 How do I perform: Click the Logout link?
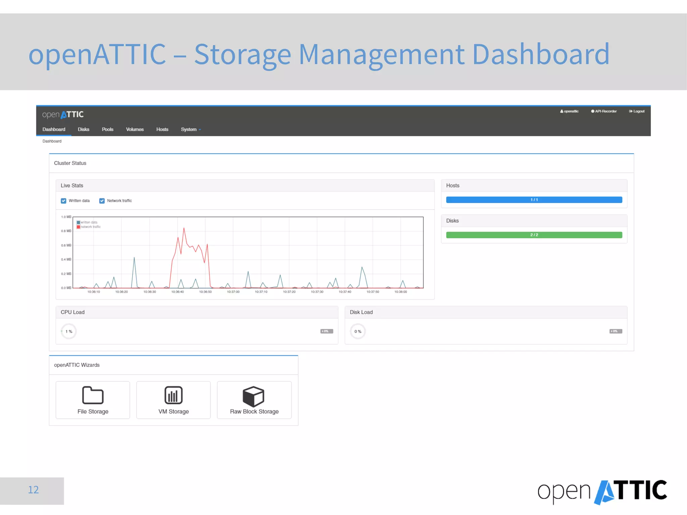pyautogui.click(x=637, y=111)
